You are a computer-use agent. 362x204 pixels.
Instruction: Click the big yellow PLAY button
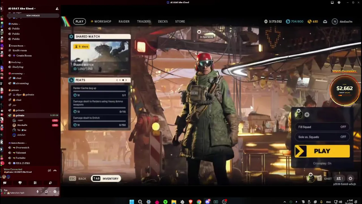(x=322, y=151)
